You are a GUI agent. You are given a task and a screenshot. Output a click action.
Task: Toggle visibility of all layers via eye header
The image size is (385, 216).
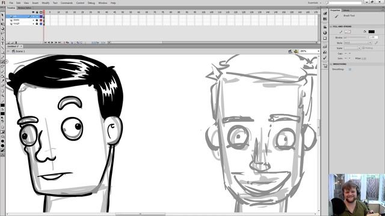coord(33,12)
